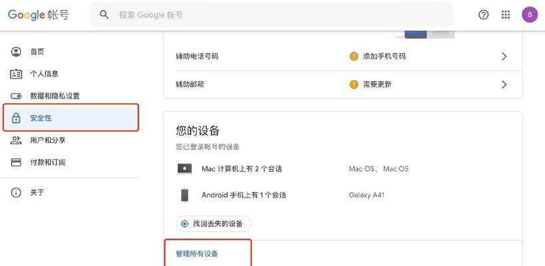The image size is (545, 266).
Task: Open the purple S account avatar
Action: click(x=529, y=15)
